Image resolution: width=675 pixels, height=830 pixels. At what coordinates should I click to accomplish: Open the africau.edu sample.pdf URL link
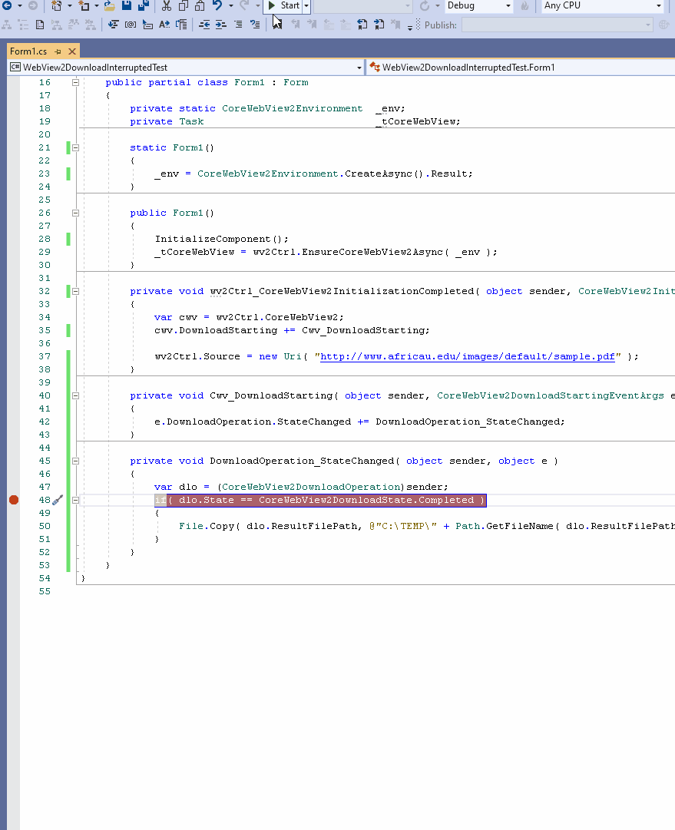coord(468,356)
